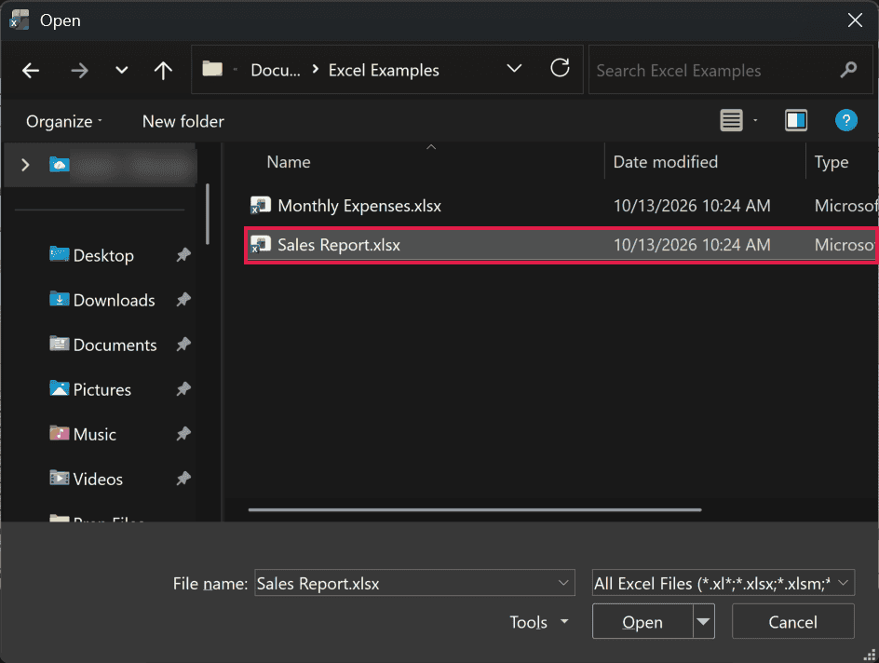
Task: Open the help question mark icon
Action: point(845,120)
